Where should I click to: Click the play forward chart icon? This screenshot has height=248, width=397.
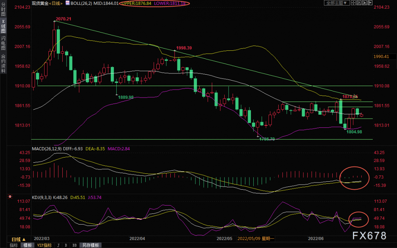tap(364, 3)
